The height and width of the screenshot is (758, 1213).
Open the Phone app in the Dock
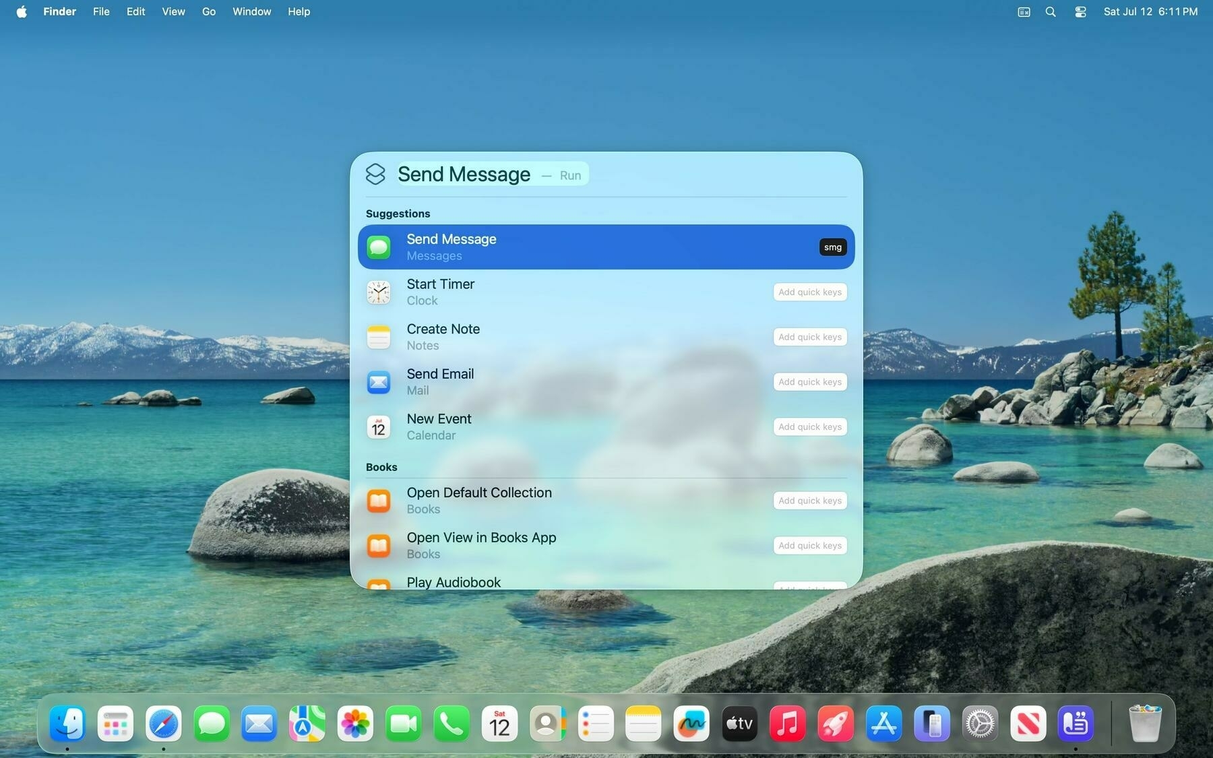point(452,724)
